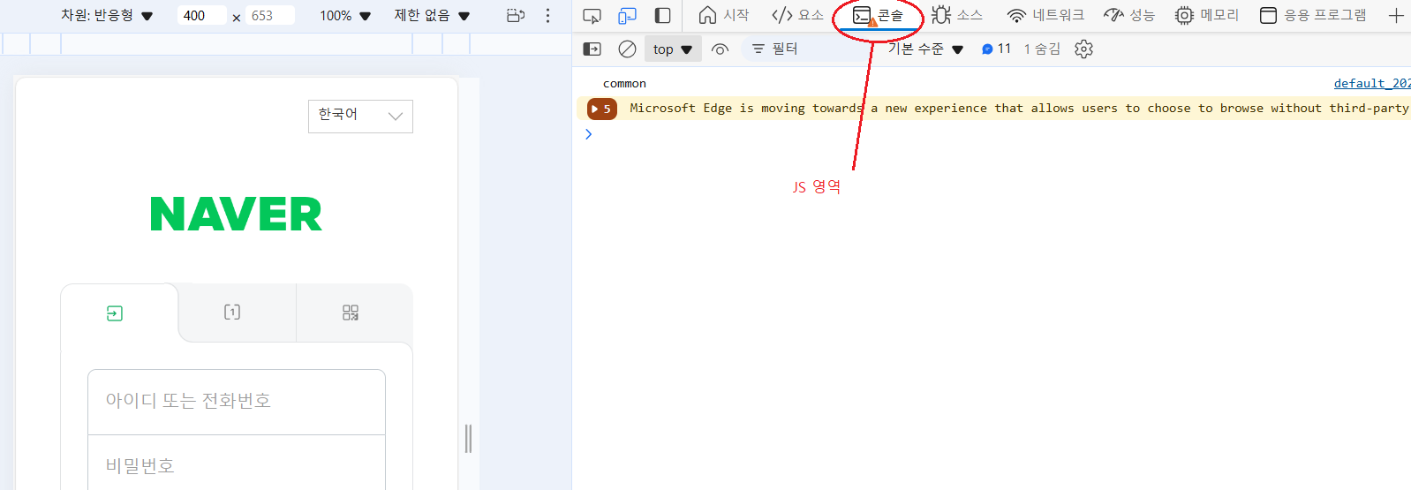This screenshot has height=490, width=1411.
Task: Open console settings gear icon
Action: coord(1084,49)
